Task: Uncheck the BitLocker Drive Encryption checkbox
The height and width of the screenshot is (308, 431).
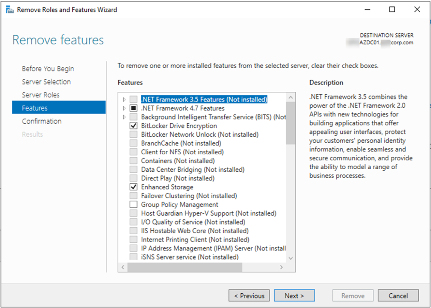Action: click(x=133, y=126)
